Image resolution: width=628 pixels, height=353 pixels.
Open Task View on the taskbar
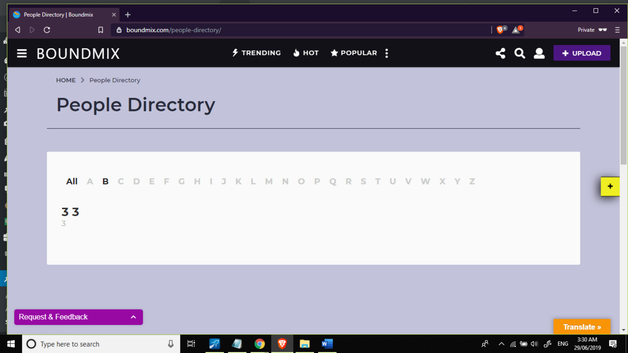(191, 344)
